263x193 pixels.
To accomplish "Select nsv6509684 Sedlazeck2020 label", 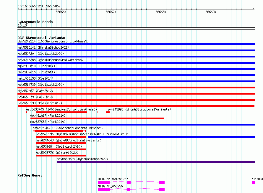I will [59, 146].
